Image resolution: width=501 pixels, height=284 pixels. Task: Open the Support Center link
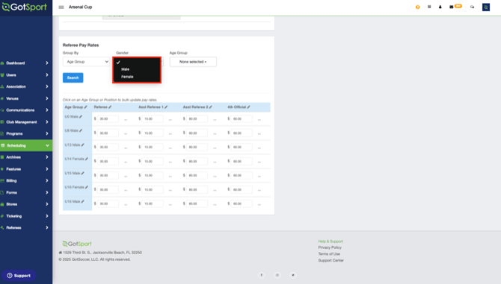click(331, 260)
